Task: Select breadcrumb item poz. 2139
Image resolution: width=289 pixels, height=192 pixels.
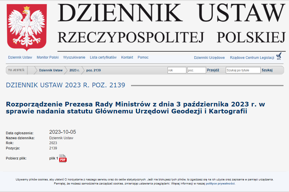Action: 94,70
